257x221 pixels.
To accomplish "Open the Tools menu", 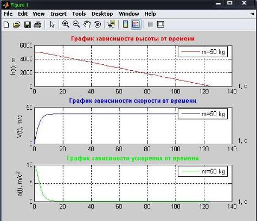I will [x=79, y=14].
